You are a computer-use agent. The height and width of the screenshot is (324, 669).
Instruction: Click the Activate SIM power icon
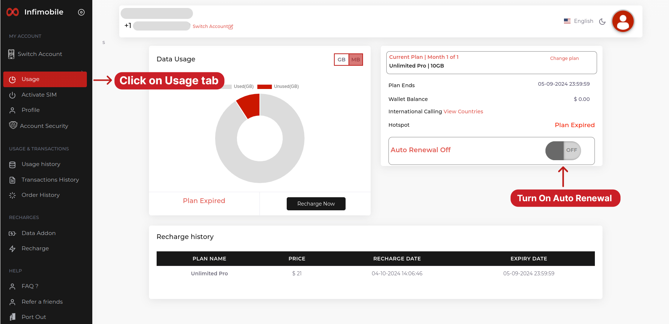[x=12, y=95]
